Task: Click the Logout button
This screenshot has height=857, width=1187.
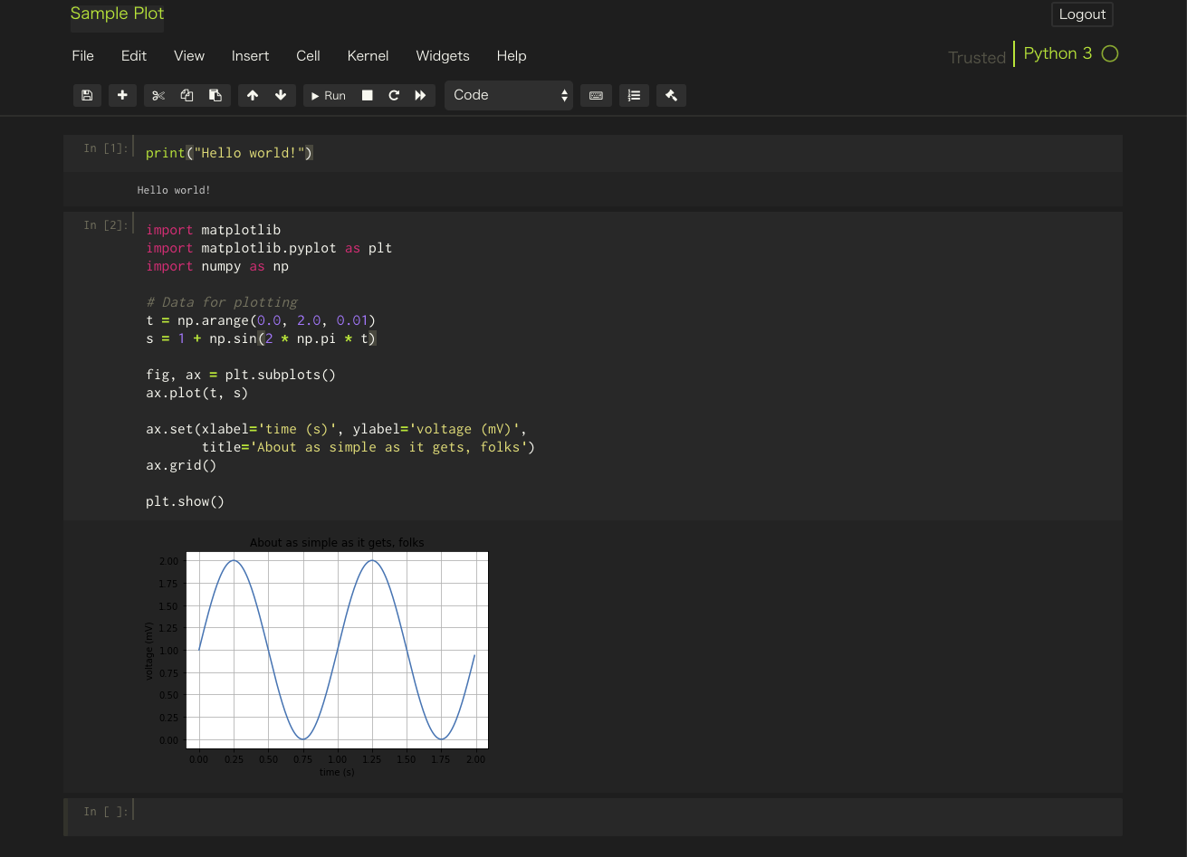Action: click(1082, 14)
